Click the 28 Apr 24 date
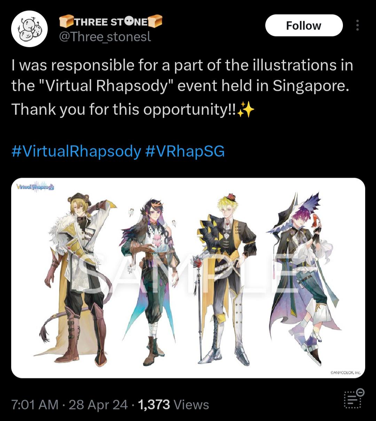This screenshot has width=376, height=421. click(98, 405)
